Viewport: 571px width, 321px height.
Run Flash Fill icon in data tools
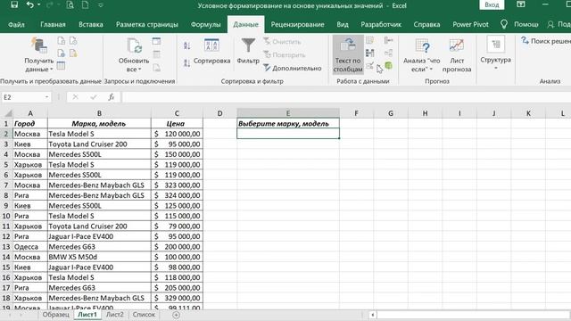[x=370, y=40]
